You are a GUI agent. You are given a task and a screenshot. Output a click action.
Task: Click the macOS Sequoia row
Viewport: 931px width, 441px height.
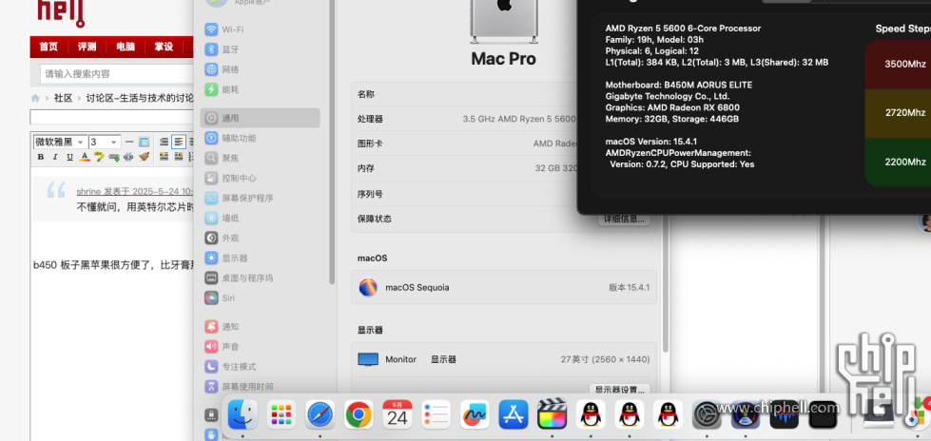[x=503, y=287]
